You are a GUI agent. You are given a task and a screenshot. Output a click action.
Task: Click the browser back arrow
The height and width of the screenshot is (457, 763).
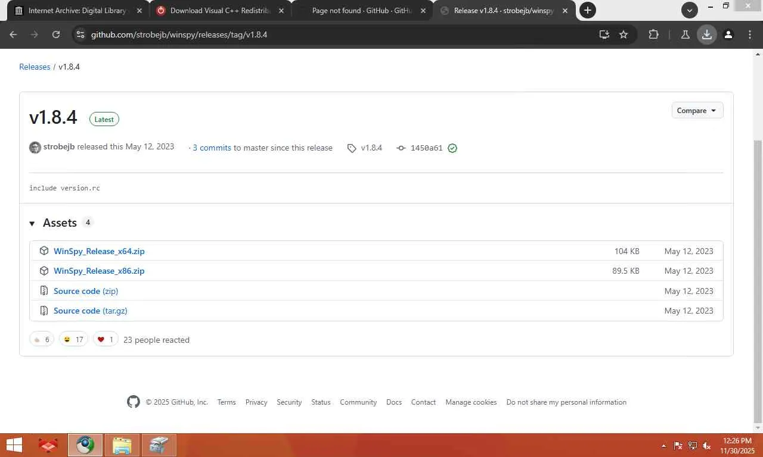[x=13, y=35]
